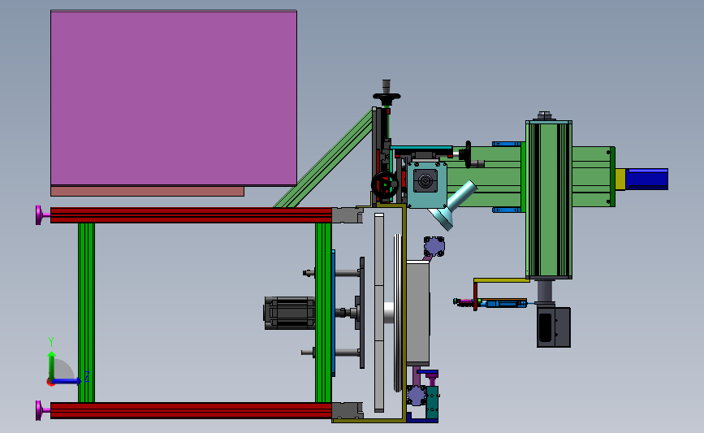
Task: Select the large gray box behind the disc
Action: click(x=417, y=313)
